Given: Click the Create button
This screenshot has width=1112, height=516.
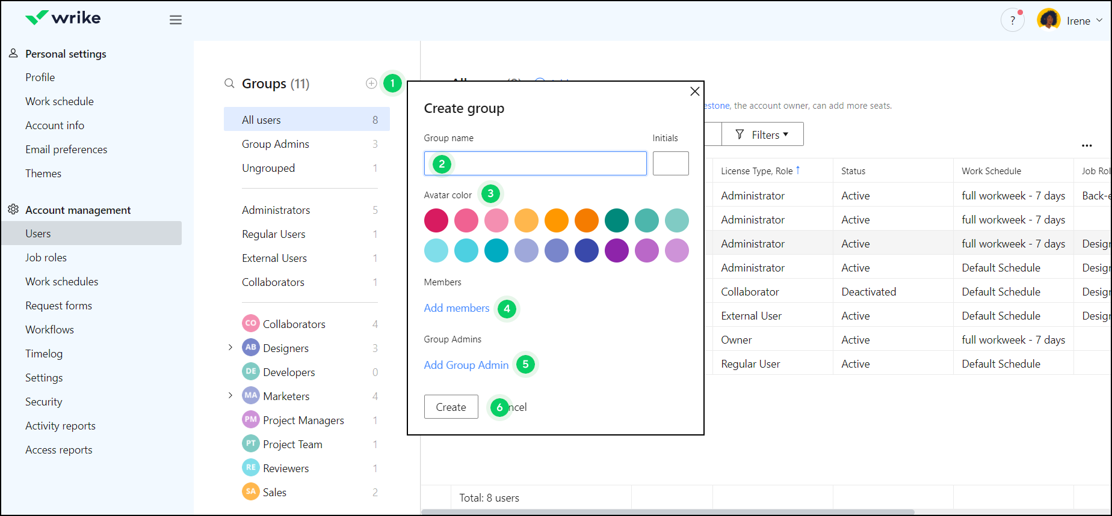Looking at the screenshot, I should click(451, 407).
